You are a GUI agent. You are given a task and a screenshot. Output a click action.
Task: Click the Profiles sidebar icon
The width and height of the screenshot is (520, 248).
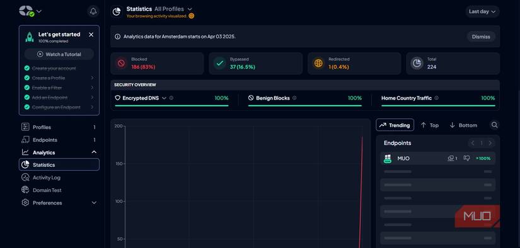pyautogui.click(x=25, y=127)
